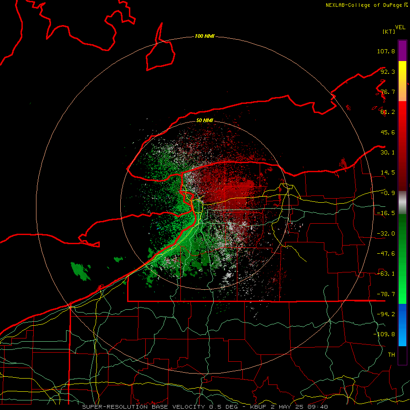This screenshot has width=410, height=410.
Task: Pick the blue segment of the color bar
Action: (402, 325)
